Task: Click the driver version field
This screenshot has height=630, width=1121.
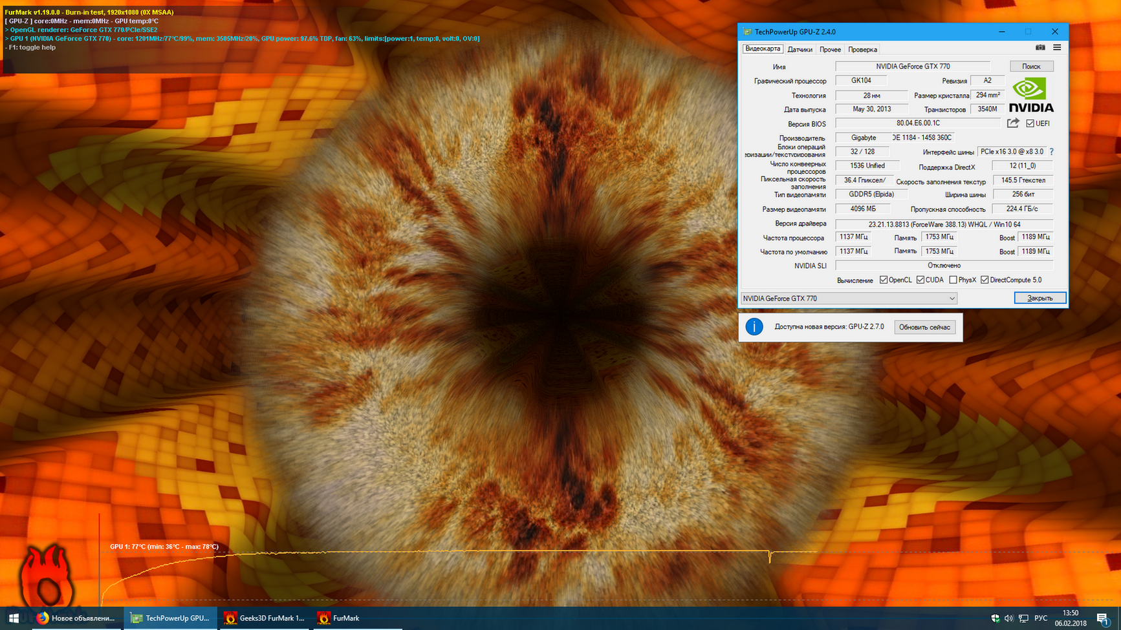Action: click(944, 224)
